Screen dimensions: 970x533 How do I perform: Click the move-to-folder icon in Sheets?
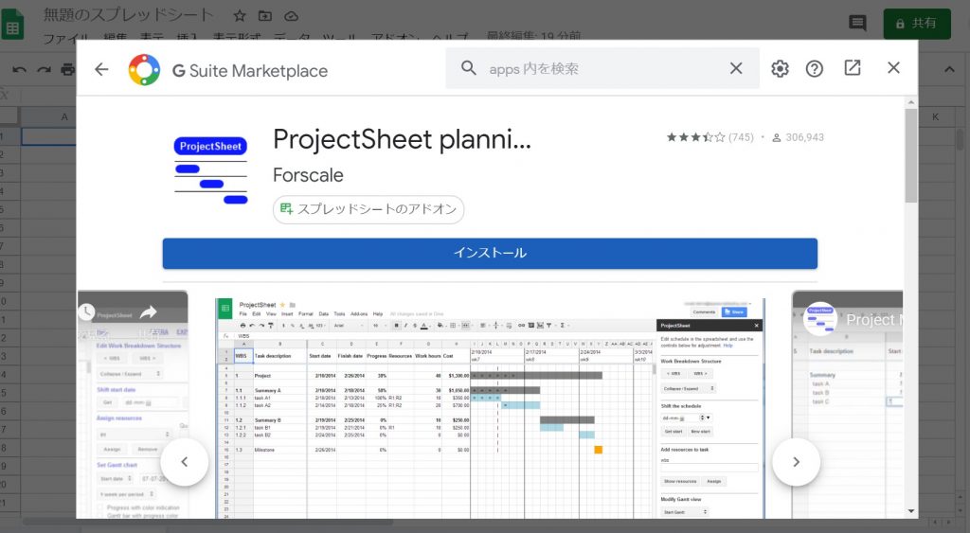click(x=265, y=15)
